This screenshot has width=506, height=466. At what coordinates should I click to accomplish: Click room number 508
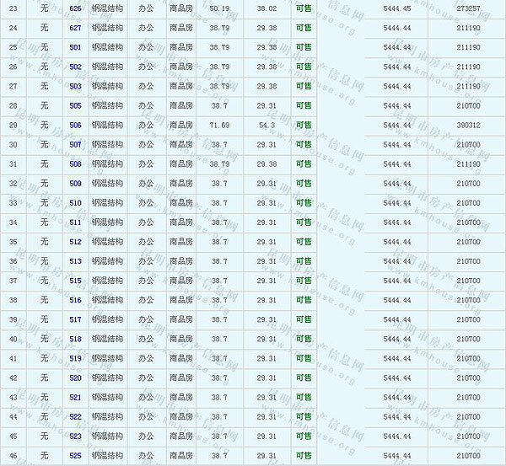coord(76,164)
